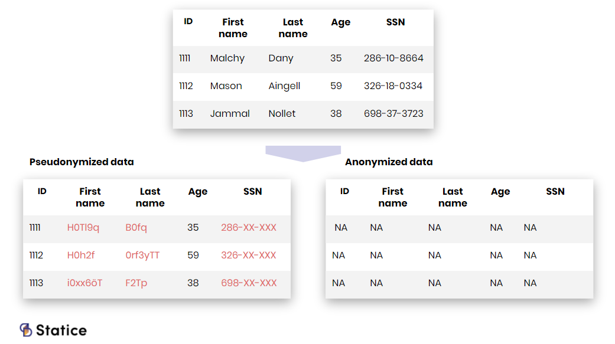Click the Malchy first name cell

click(227, 58)
